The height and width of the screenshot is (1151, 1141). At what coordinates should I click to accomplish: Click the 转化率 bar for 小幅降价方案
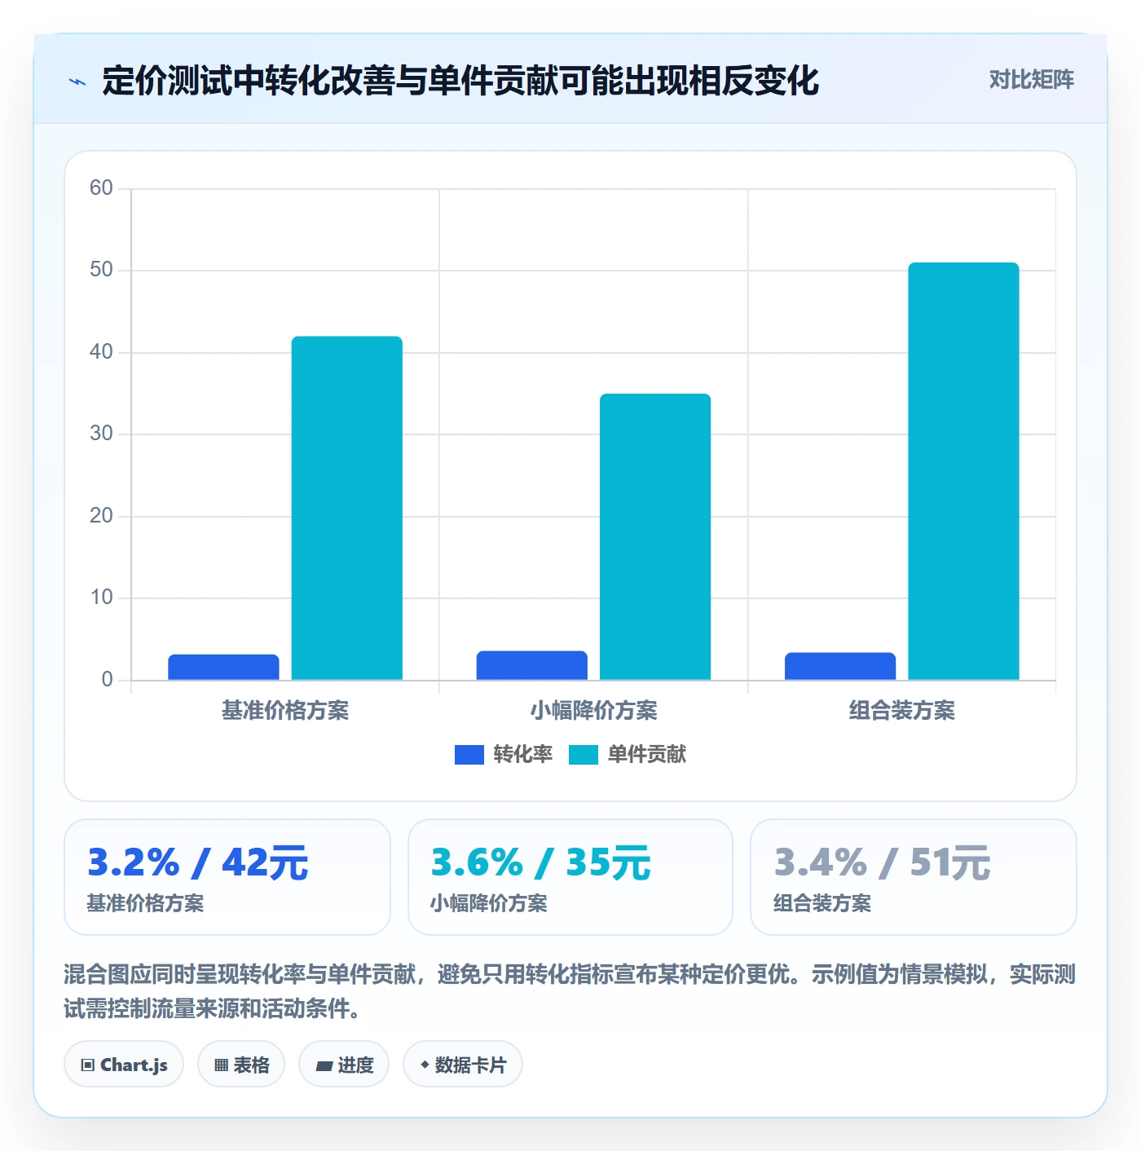tap(531, 665)
